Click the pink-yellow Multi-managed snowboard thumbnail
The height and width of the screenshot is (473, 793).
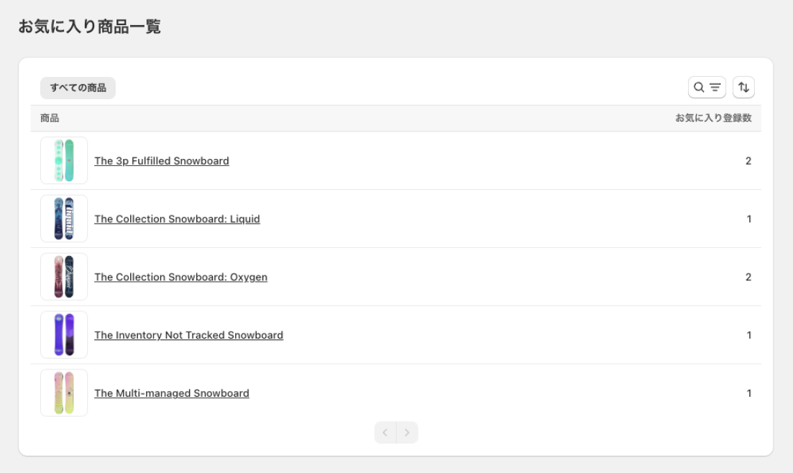(64, 393)
